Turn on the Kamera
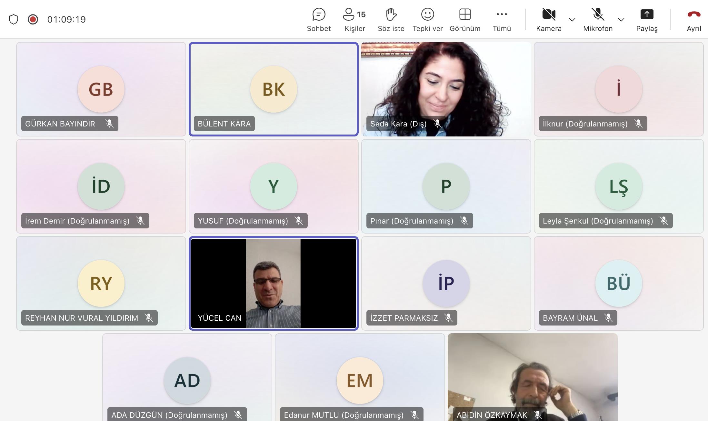Screen dimensions: 708x421 click(549, 19)
